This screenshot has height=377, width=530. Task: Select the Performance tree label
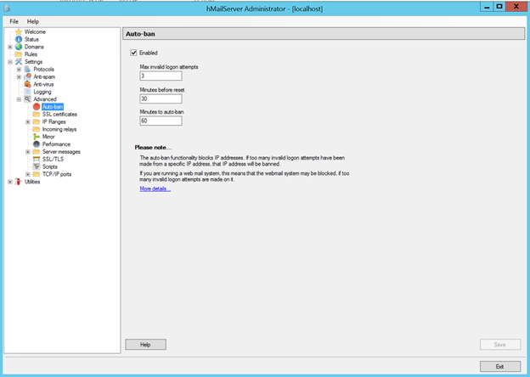click(x=56, y=143)
